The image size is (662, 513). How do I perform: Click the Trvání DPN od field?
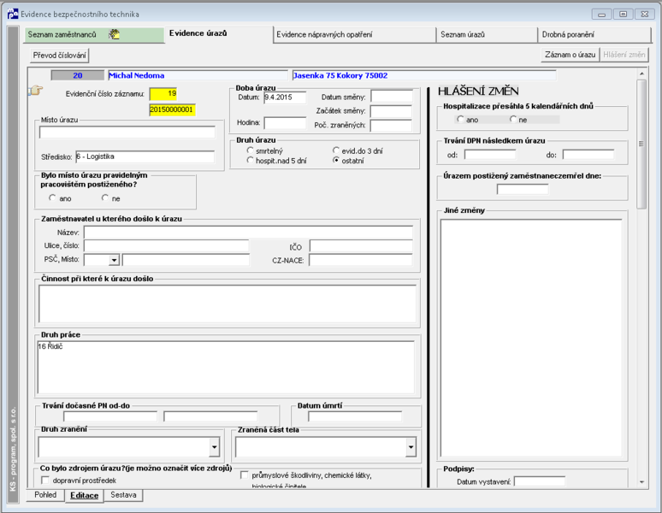pyautogui.click(x=490, y=155)
